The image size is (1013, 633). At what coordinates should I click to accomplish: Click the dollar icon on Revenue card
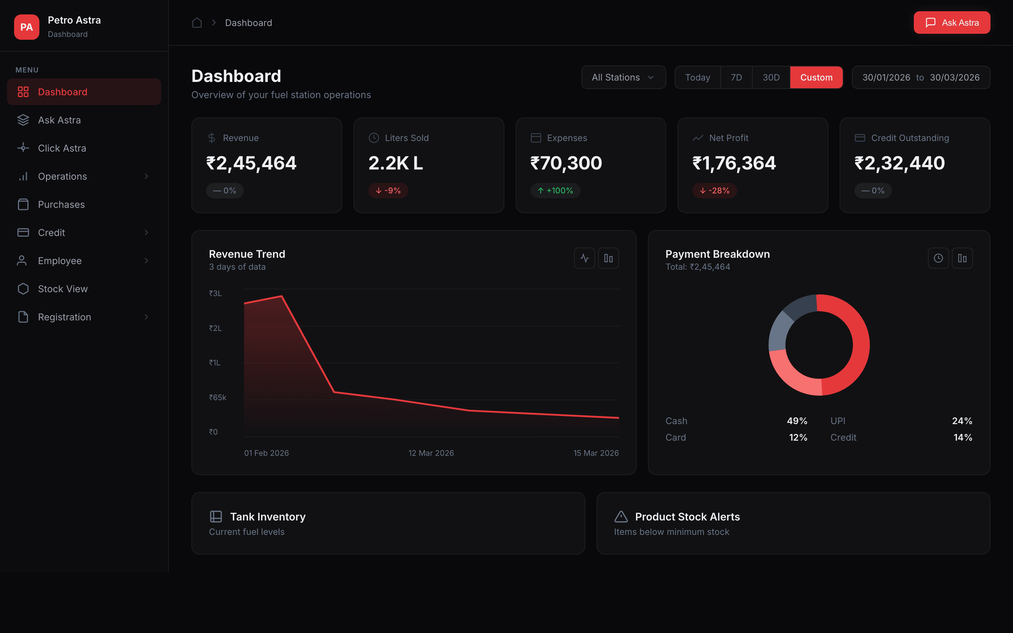tap(212, 138)
